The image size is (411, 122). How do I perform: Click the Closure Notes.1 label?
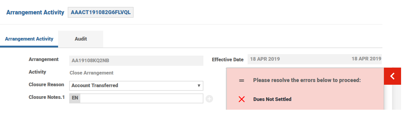(47, 97)
